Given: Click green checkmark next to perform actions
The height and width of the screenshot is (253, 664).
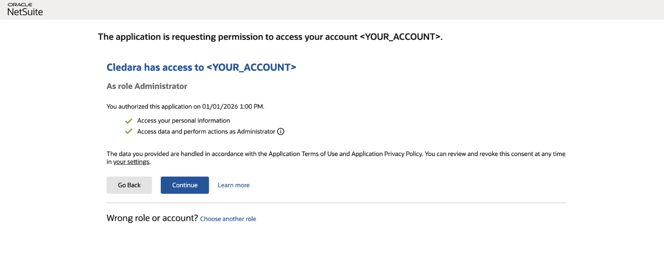Looking at the screenshot, I should 129,132.
